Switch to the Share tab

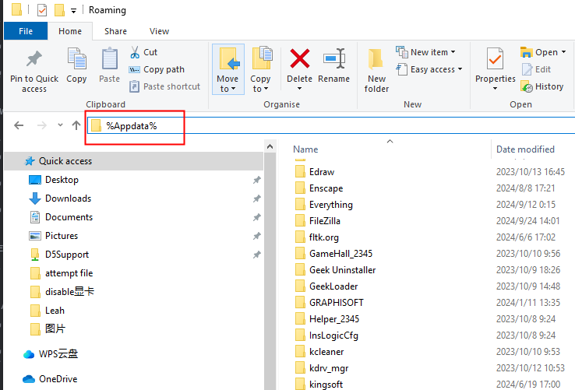click(115, 31)
